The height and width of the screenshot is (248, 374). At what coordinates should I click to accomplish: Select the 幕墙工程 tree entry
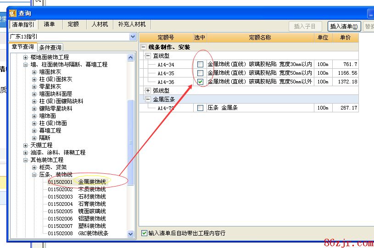(x=50, y=131)
